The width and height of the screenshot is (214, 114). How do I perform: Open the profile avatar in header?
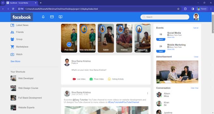196,17
